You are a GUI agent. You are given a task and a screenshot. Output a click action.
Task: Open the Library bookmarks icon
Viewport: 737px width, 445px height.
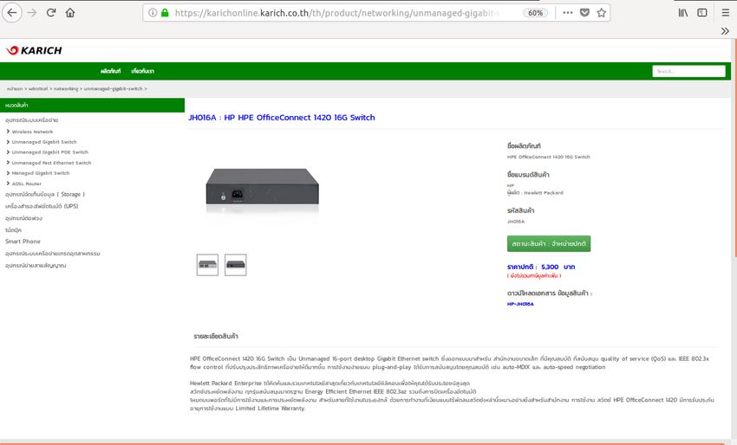(x=683, y=13)
